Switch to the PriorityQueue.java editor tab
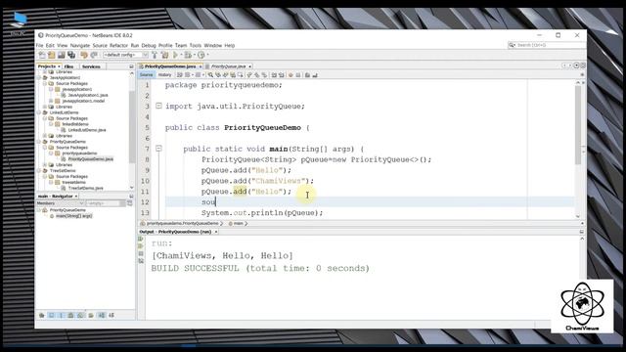This screenshot has width=626, height=352. (228, 66)
